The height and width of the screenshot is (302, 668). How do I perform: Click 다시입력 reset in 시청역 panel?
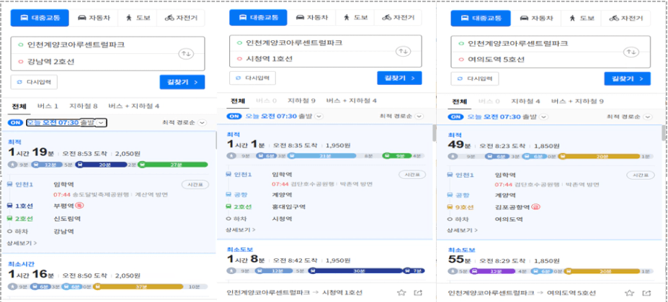253,78
